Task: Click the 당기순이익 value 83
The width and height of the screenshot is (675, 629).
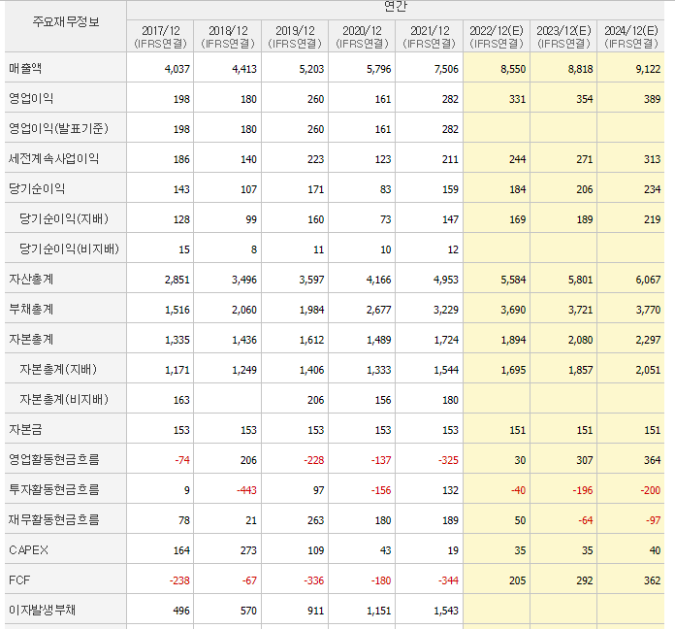Action: click(385, 189)
